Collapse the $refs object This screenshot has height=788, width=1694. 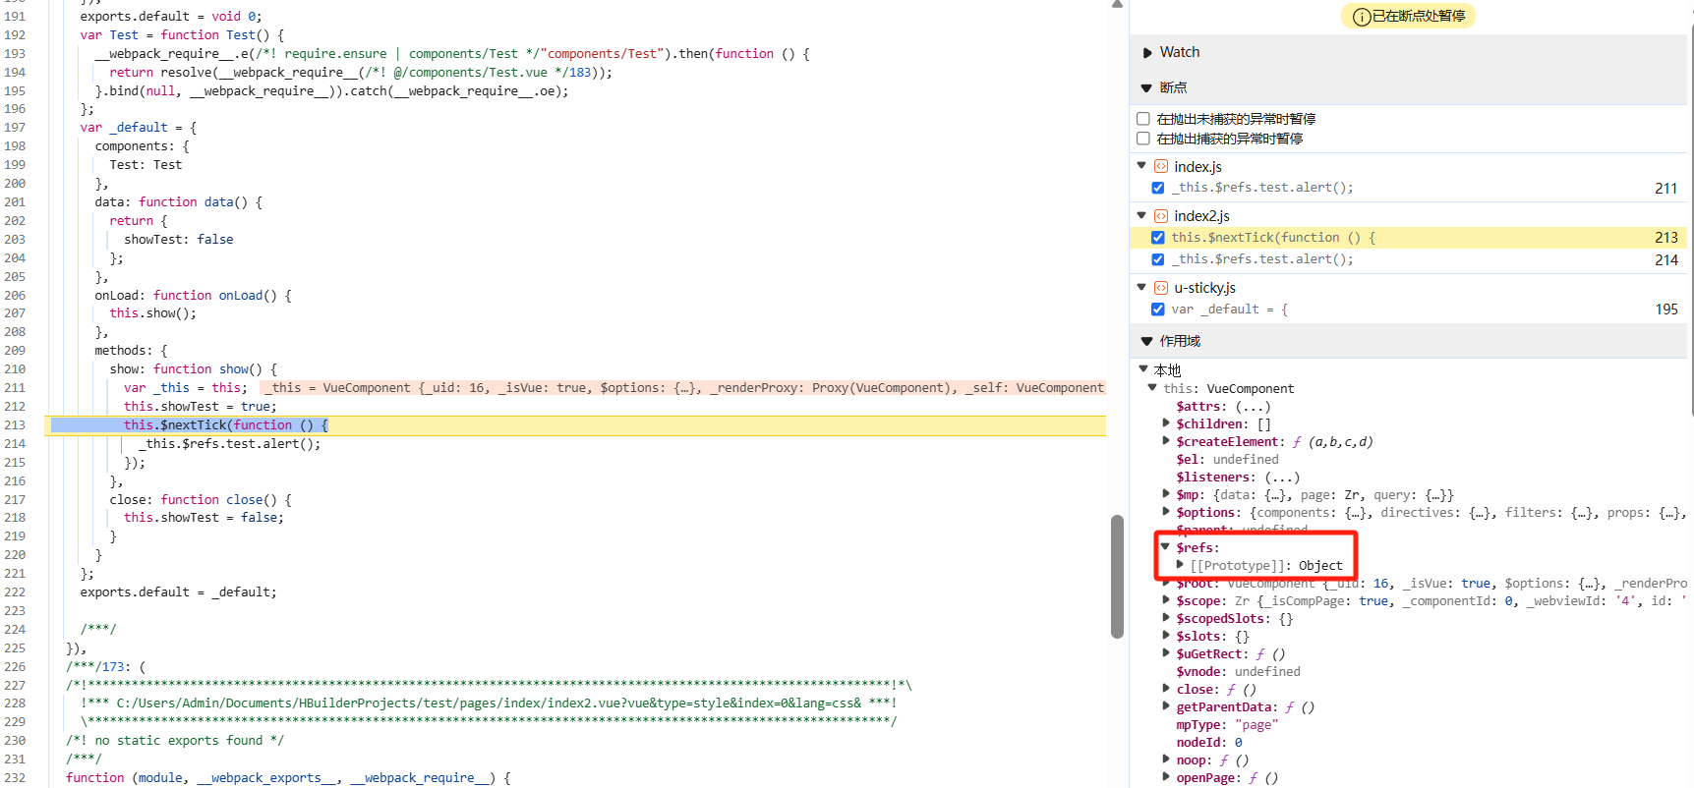[1166, 547]
